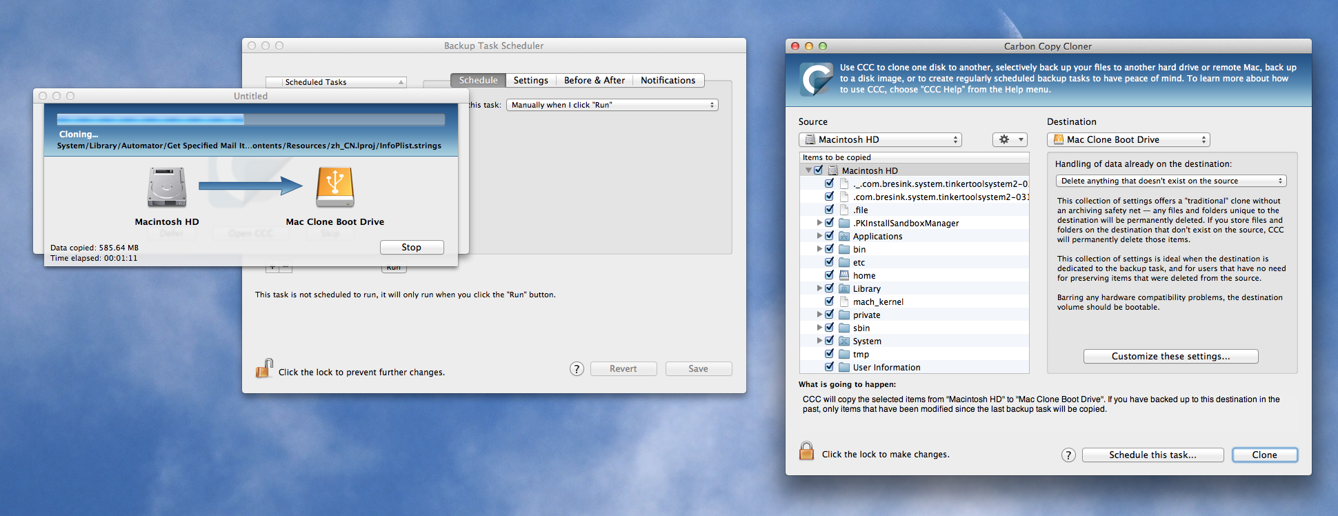Expand the System folder in the tree

click(x=819, y=341)
